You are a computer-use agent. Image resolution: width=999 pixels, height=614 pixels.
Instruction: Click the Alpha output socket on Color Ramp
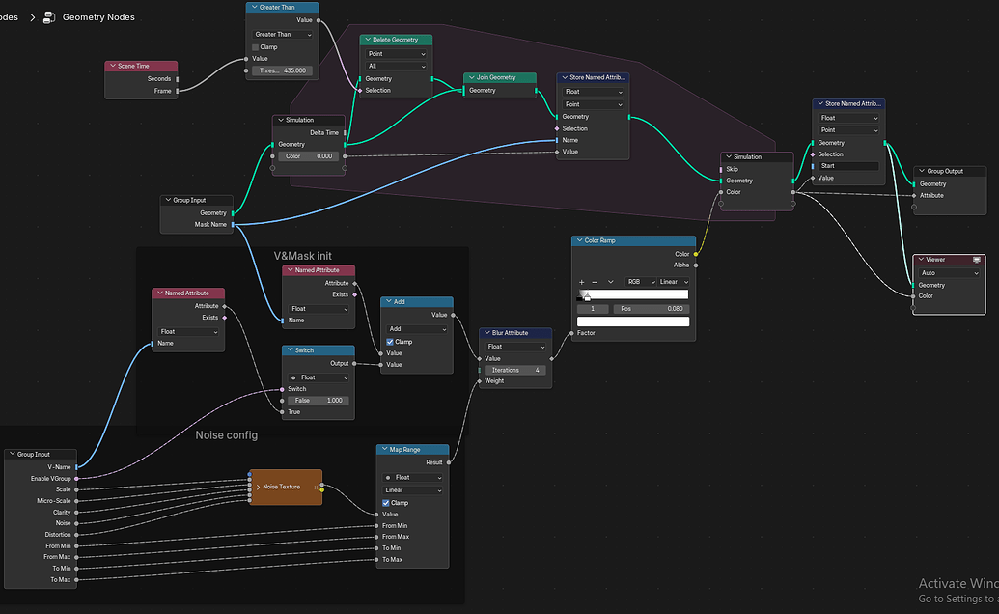(696, 265)
